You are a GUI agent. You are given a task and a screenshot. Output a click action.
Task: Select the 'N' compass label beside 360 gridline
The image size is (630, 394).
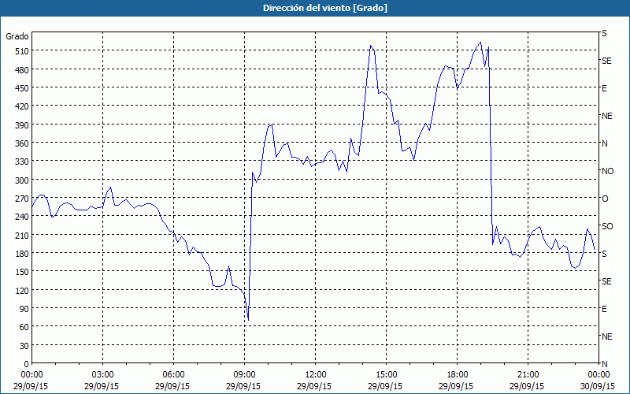click(x=604, y=143)
